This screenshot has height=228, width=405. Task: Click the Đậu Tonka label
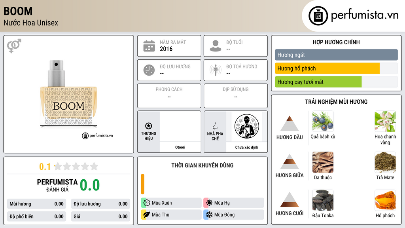click(x=323, y=215)
